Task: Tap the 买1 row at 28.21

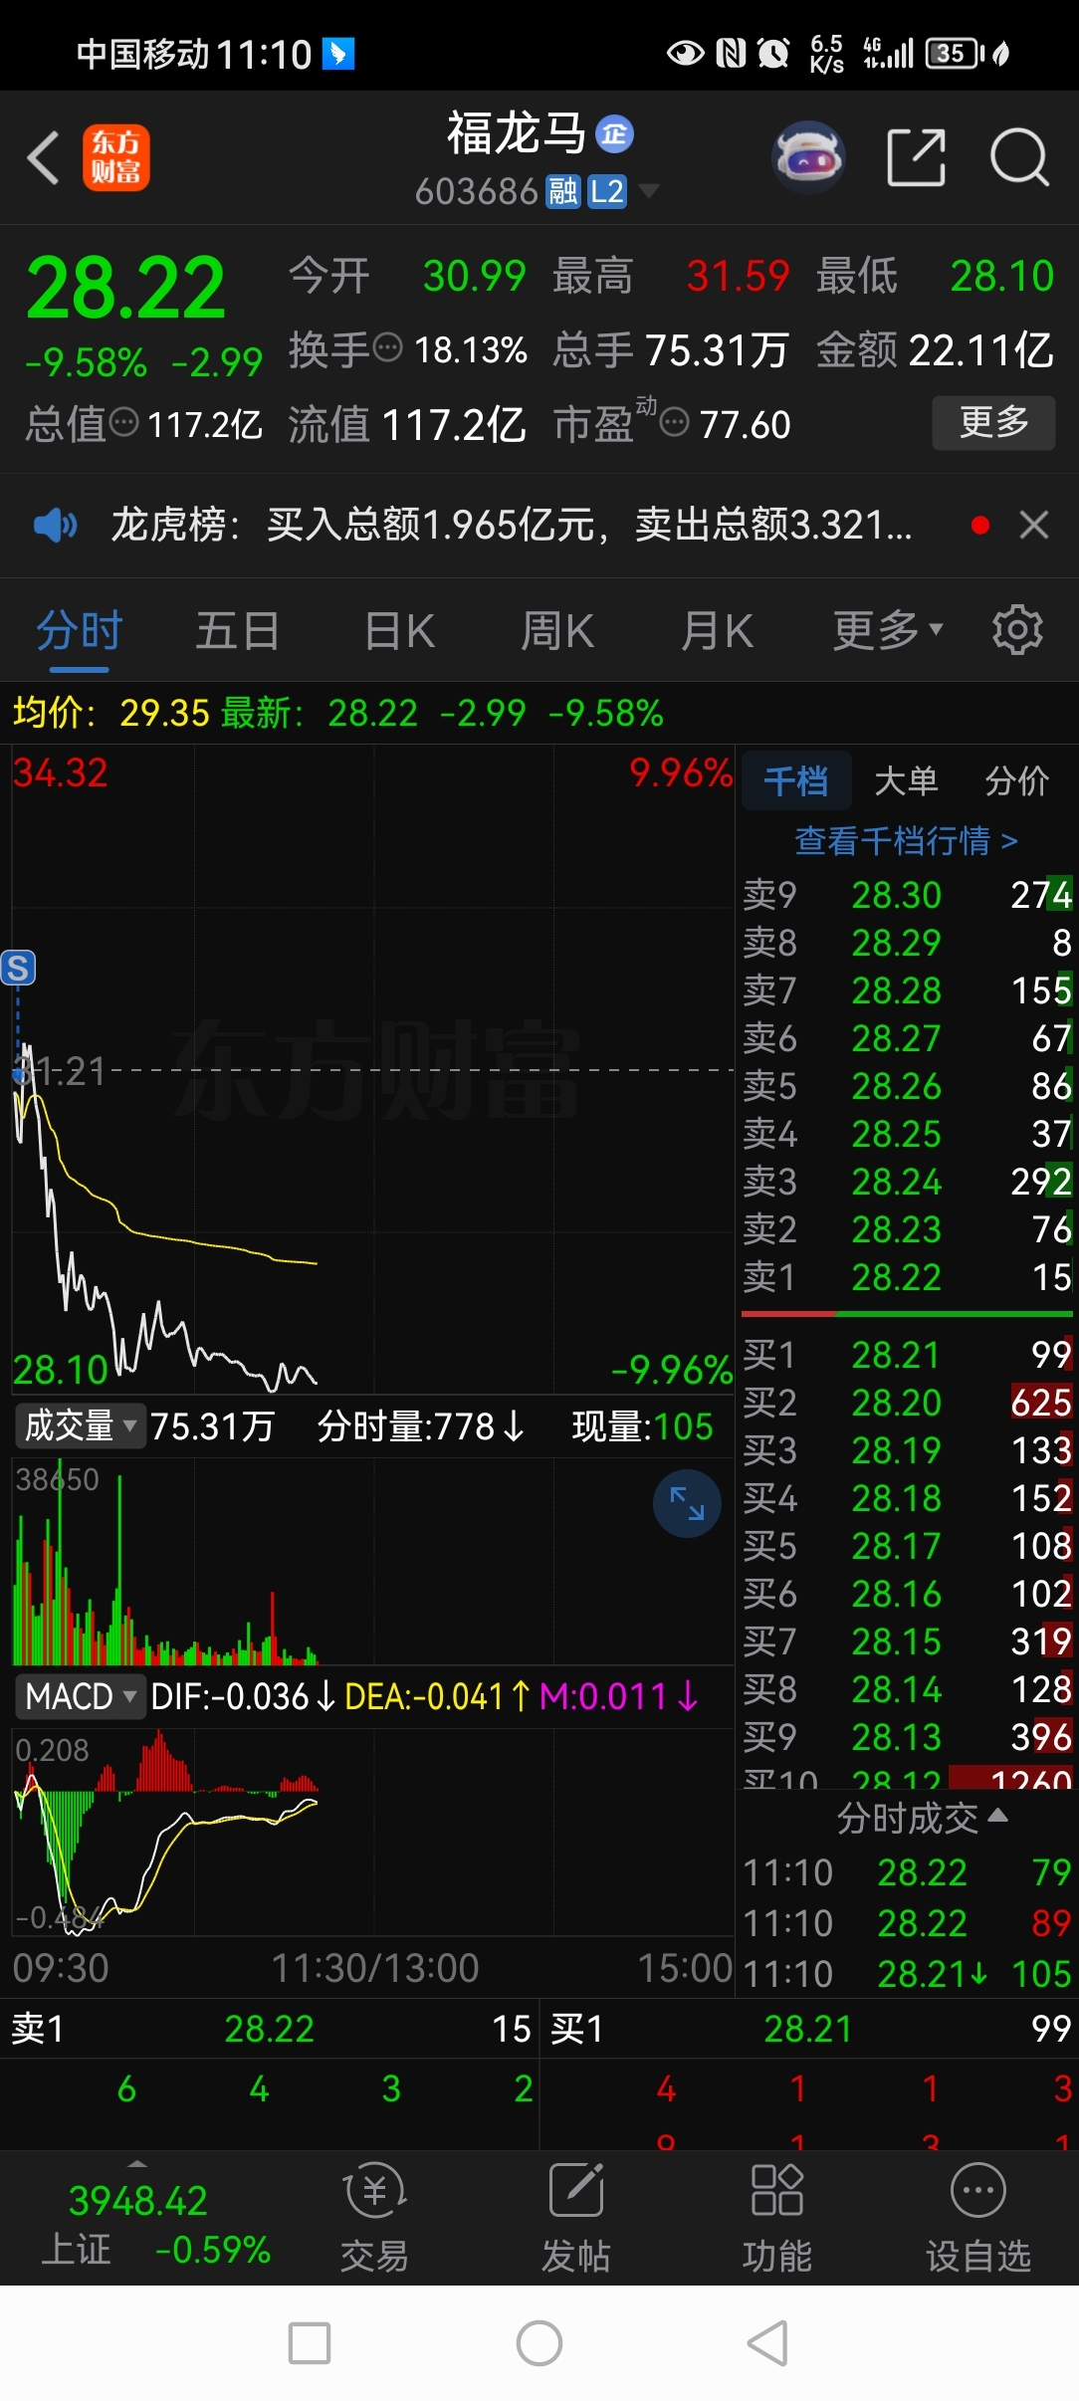Action: coord(908,1355)
